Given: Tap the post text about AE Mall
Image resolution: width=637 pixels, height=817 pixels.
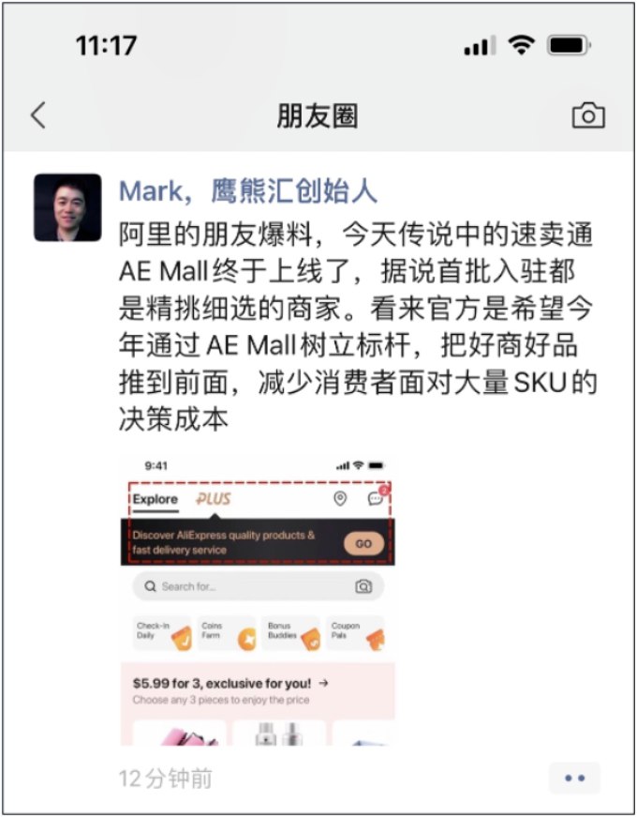Looking at the screenshot, I should [x=358, y=326].
